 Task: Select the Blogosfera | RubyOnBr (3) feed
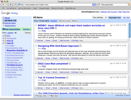coord(17,50)
